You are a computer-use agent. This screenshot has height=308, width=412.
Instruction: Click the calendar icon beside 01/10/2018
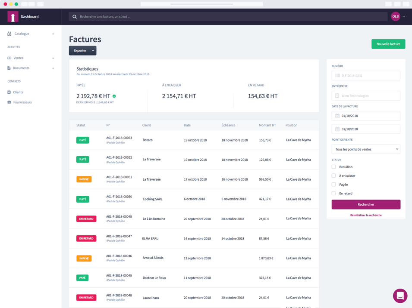337,116
